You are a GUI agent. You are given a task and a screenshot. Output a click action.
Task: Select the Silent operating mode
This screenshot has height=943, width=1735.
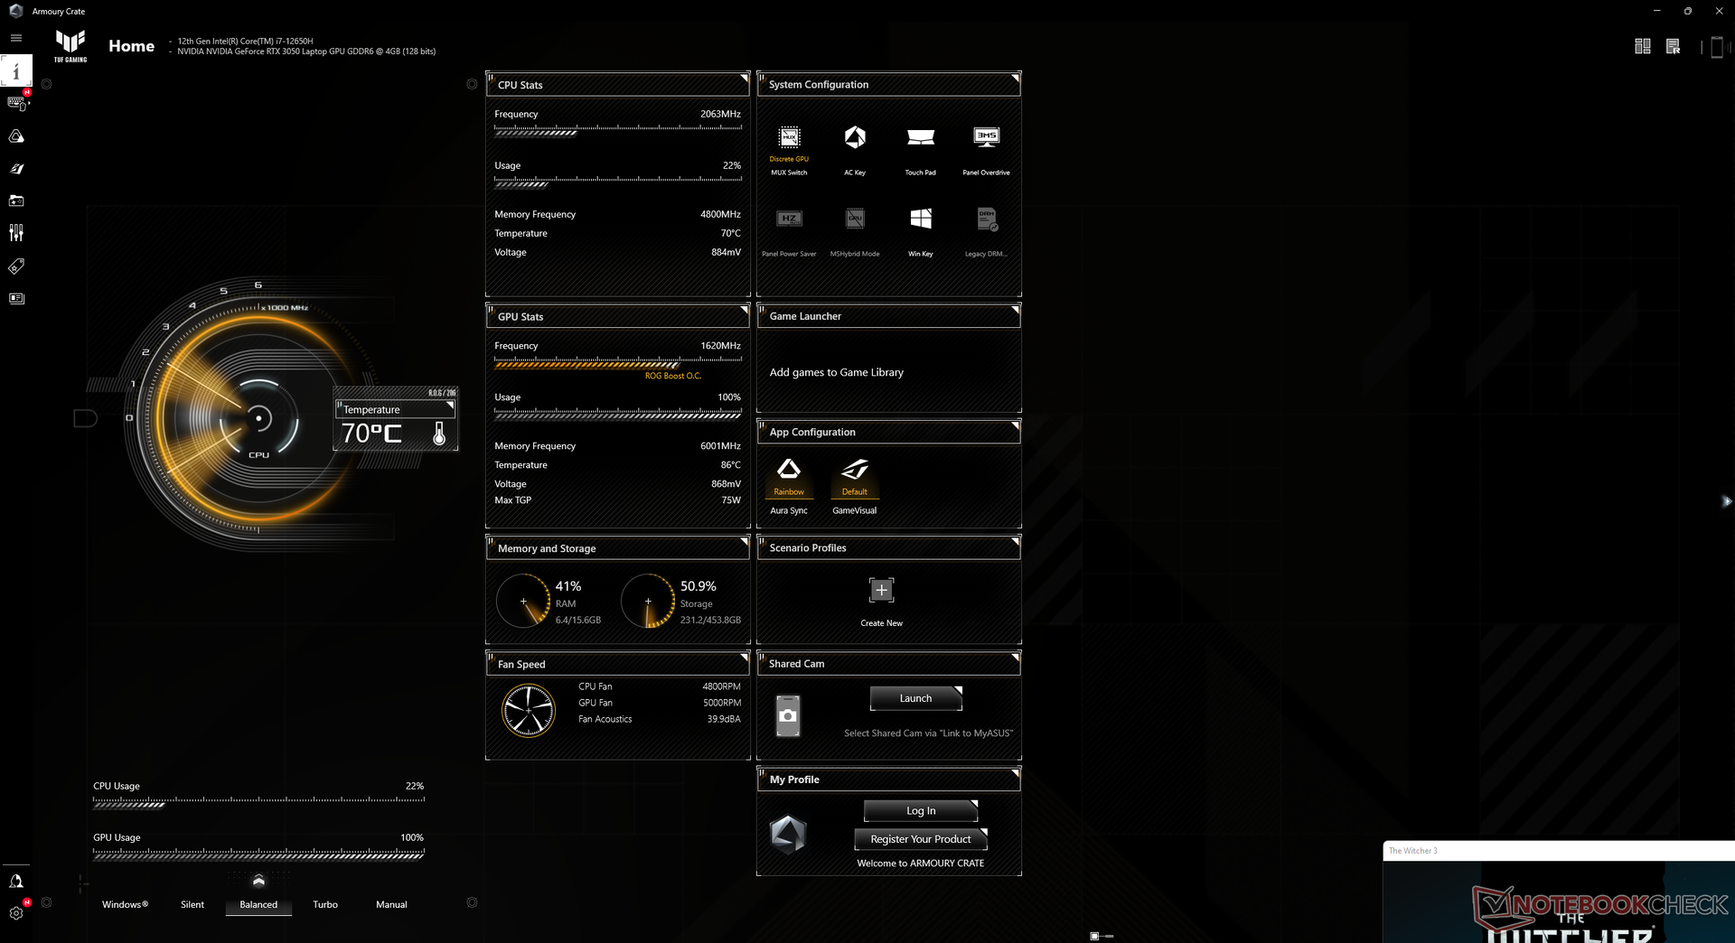[x=192, y=904]
